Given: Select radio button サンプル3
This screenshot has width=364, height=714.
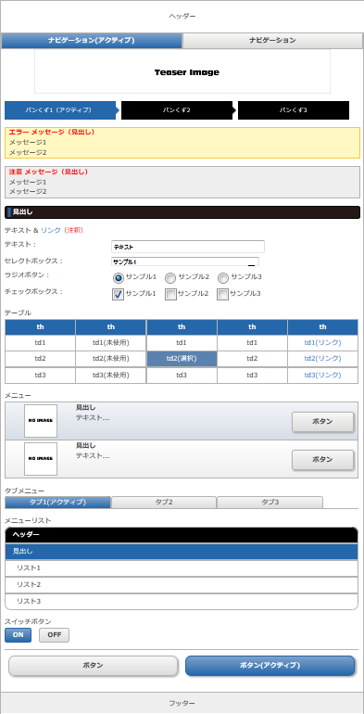Looking at the screenshot, I should (223, 278).
